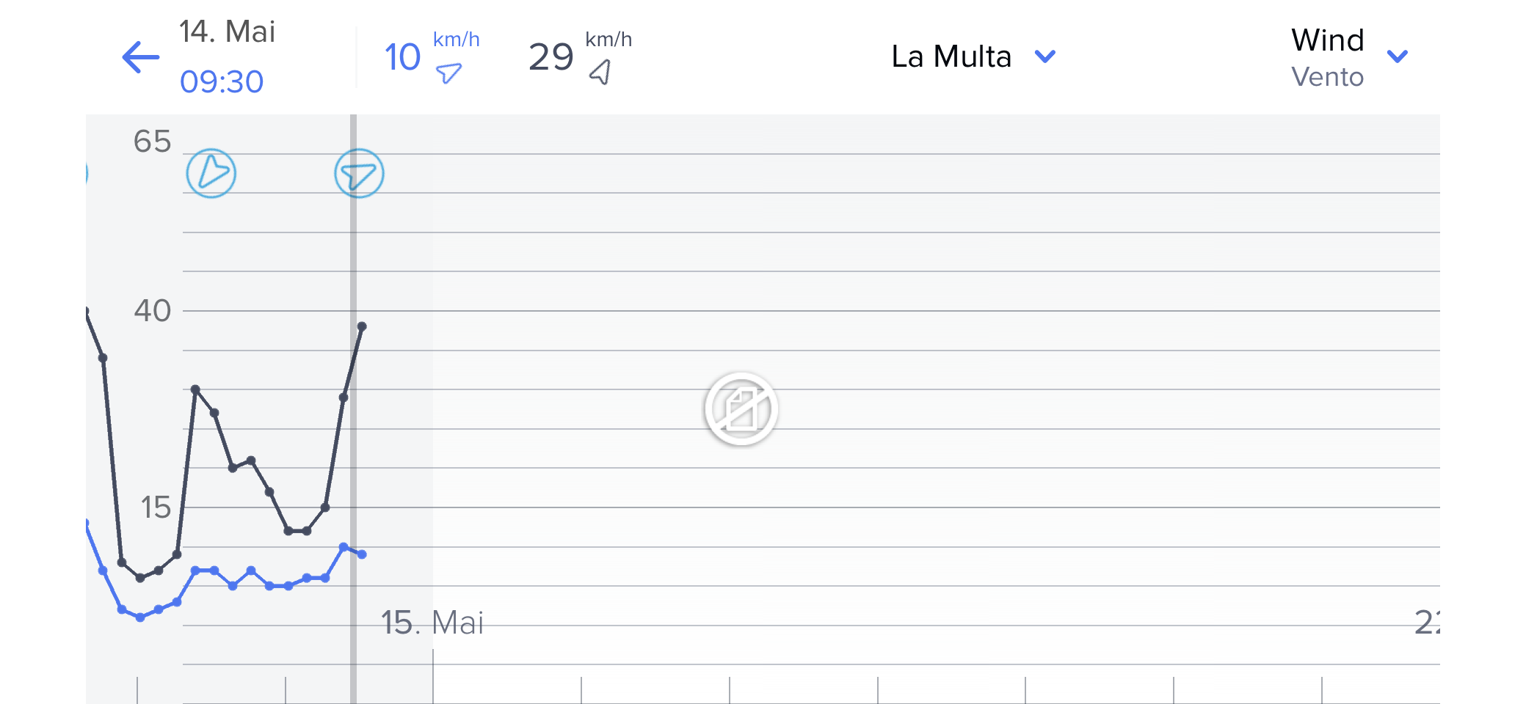Viewport: 1526px width, 704px height.
Task: Click the lowest blue wind speed data point
Action: (140, 617)
